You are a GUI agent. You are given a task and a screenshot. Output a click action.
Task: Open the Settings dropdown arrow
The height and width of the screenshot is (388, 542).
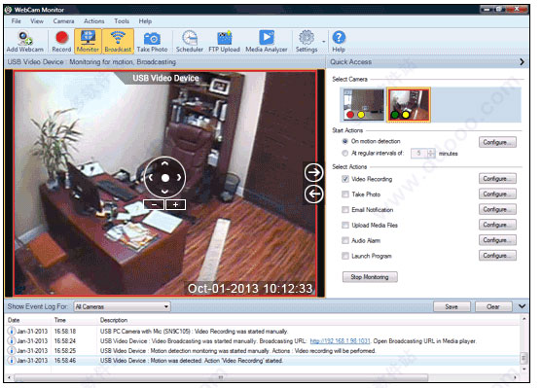pyautogui.click(x=323, y=42)
